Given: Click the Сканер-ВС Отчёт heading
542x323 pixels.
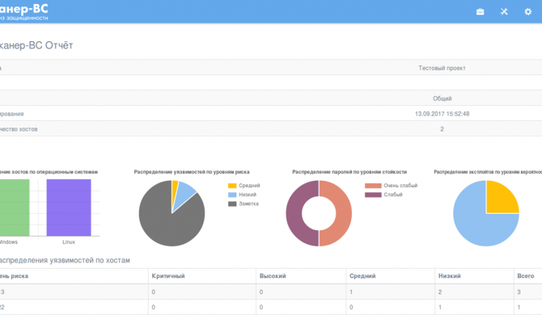Looking at the screenshot, I should coord(36,45).
